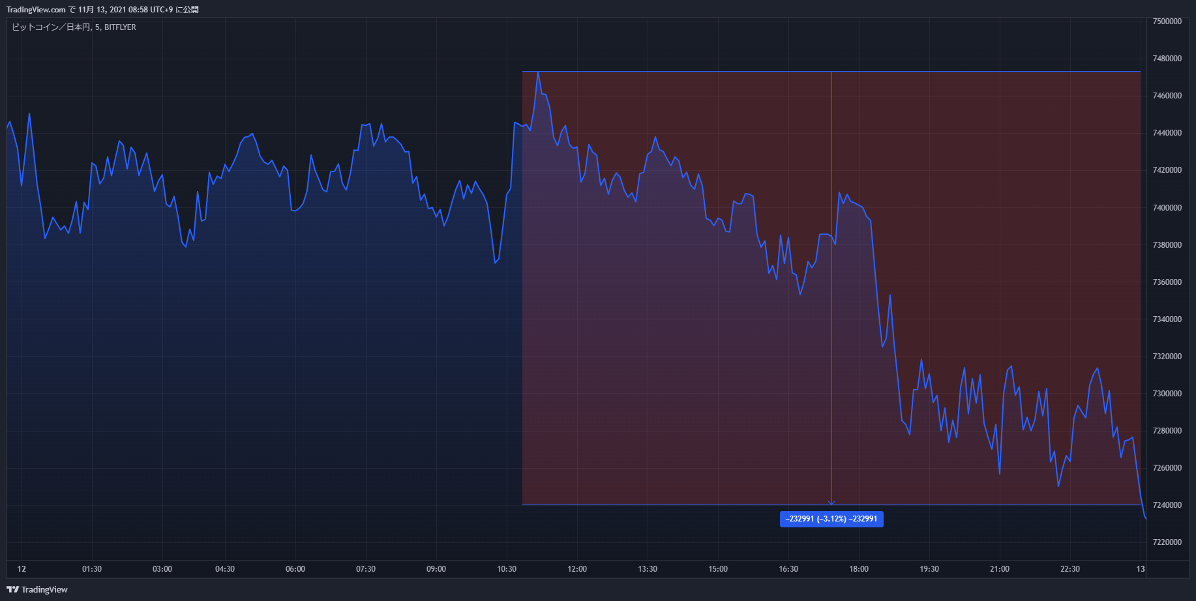Click time axis label 22:30

(1070, 569)
